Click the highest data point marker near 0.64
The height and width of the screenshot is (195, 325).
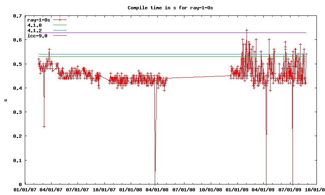tap(247, 30)
